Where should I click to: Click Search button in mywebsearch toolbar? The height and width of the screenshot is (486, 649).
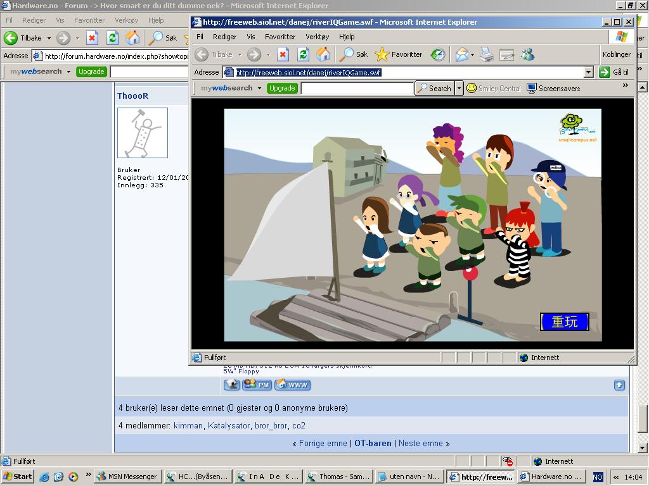(435, 89)
